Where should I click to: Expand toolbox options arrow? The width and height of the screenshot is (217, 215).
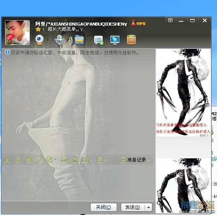[x=105, y=160]
